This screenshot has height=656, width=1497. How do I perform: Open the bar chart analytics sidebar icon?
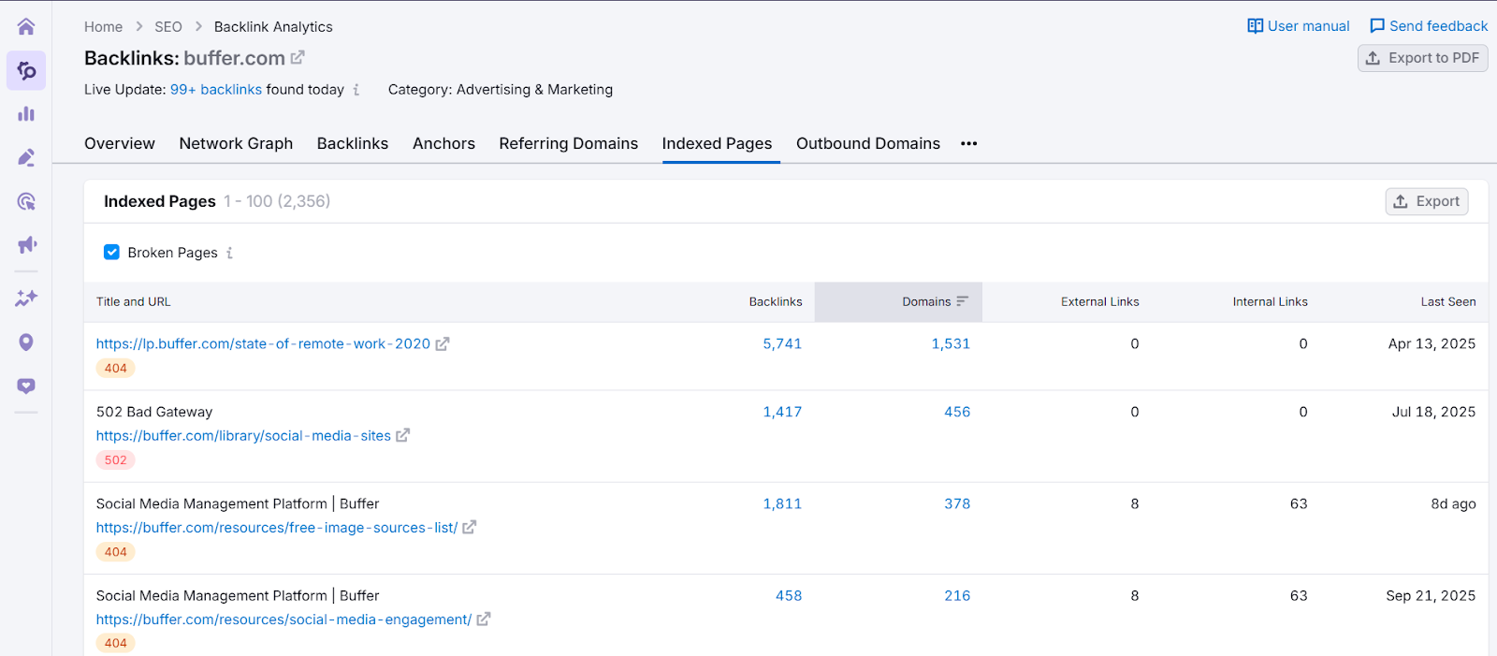[26, 114]
